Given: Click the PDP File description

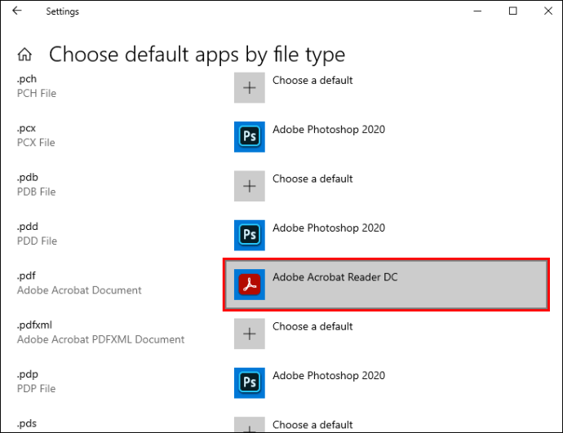Looking at the screenshot, I should coord(36,388).
